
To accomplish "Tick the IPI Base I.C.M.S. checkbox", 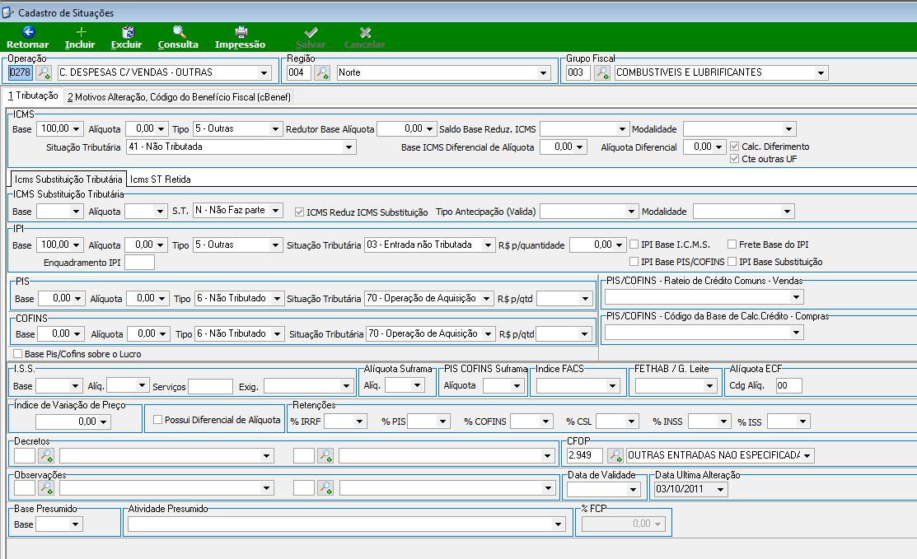I will [634, 245].
